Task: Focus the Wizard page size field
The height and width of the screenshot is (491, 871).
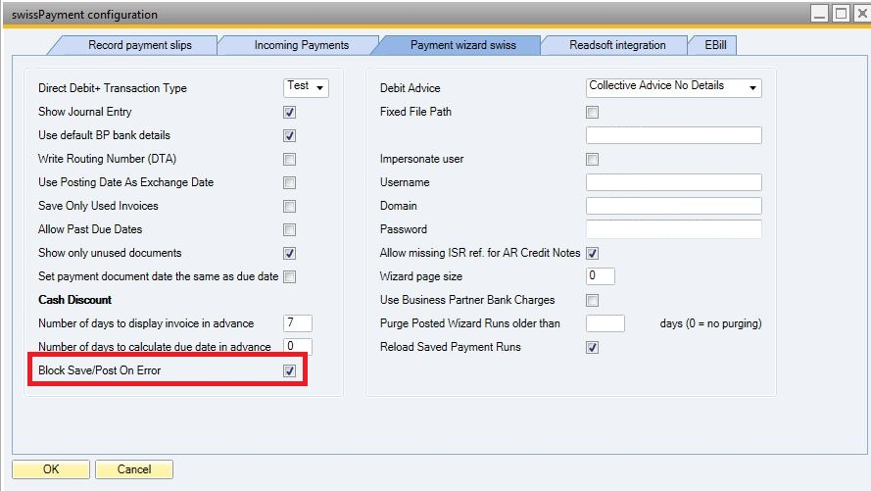Action: 600,276
